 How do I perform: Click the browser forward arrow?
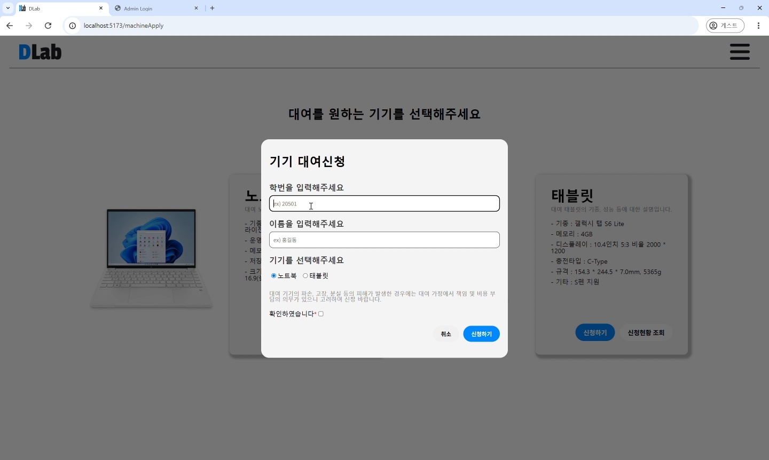[x=29, y=26]
